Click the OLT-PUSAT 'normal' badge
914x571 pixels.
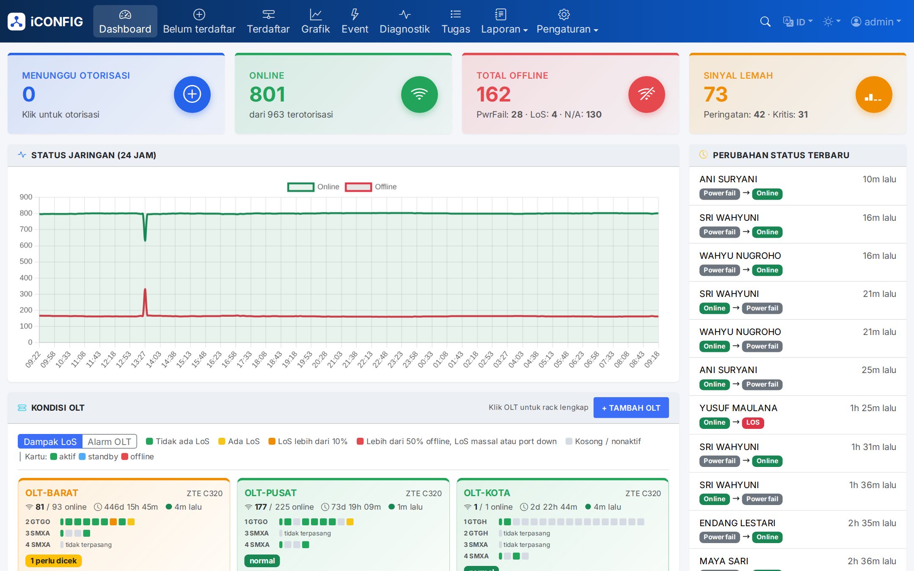262,561
